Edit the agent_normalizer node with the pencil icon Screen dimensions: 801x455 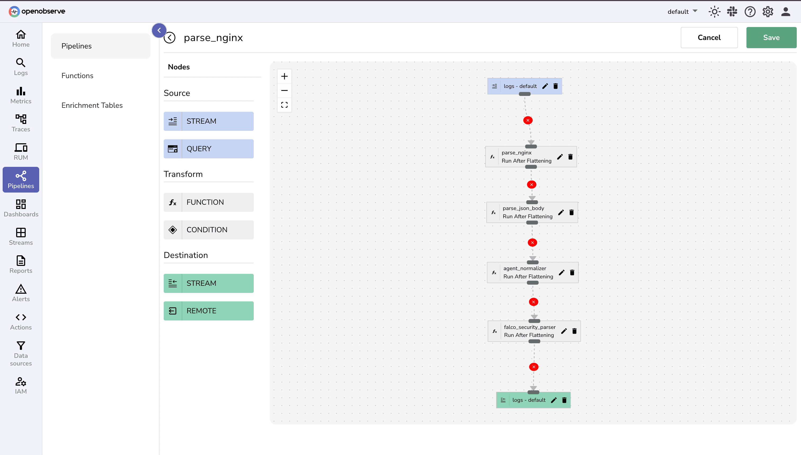click(562, 272)
